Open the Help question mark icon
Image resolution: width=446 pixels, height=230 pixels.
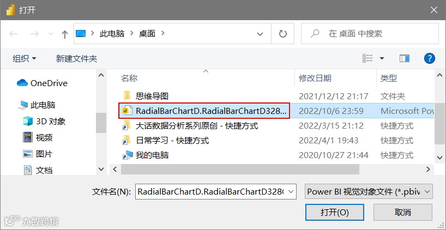pos(430,58)
